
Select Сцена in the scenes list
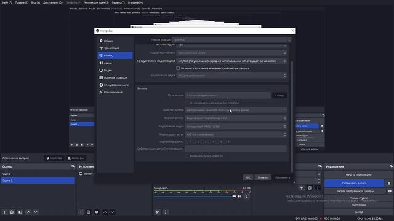pos(38,174)
